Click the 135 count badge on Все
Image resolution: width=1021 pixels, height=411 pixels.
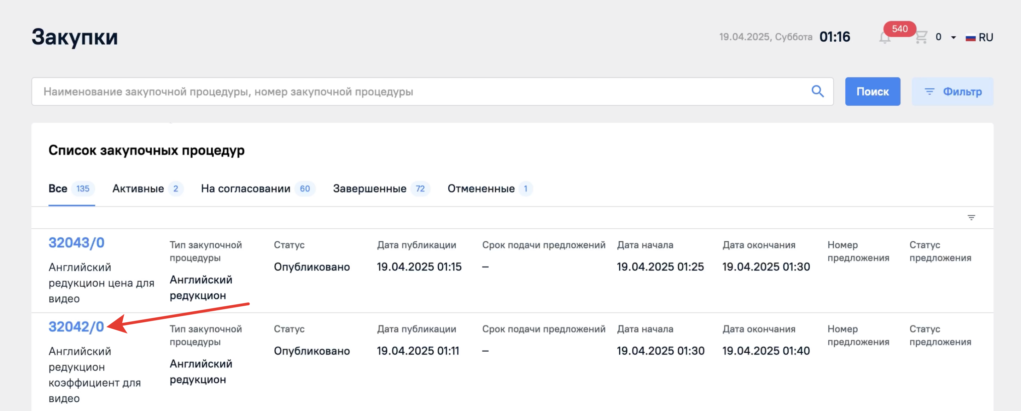pos(83,189)
